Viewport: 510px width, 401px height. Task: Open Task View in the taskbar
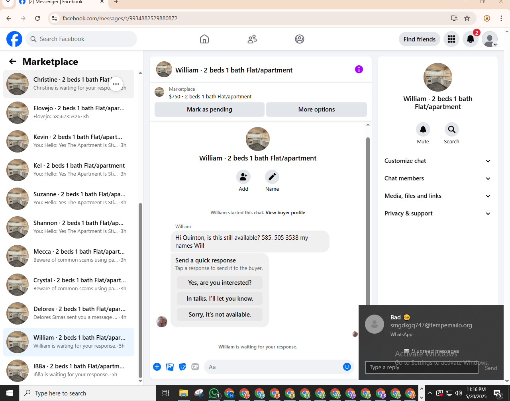[x=166, y=393]
